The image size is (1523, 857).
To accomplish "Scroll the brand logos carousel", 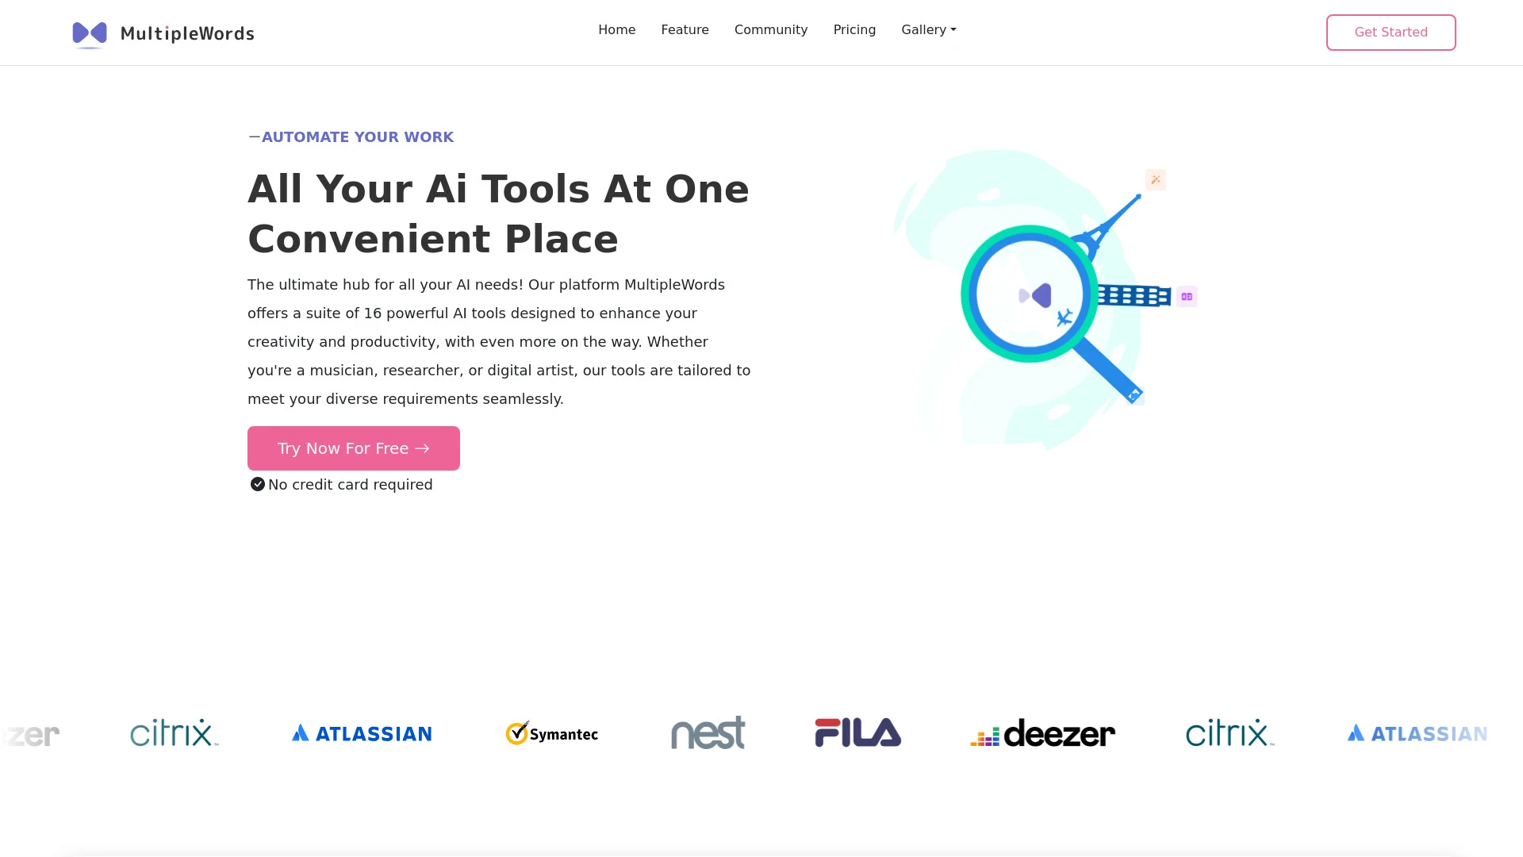I will (x=761, y=732).
